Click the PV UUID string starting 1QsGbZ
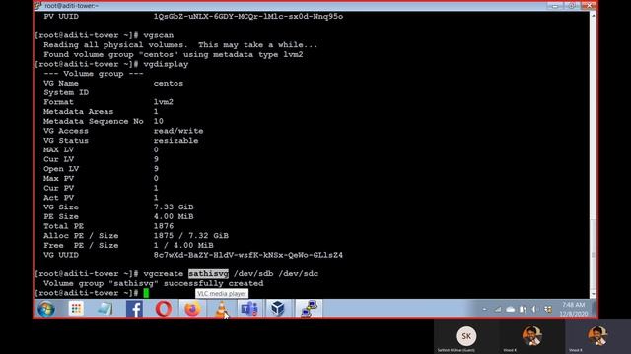The width and height of the screenshot is (631, 354). [x=248, y=17]
